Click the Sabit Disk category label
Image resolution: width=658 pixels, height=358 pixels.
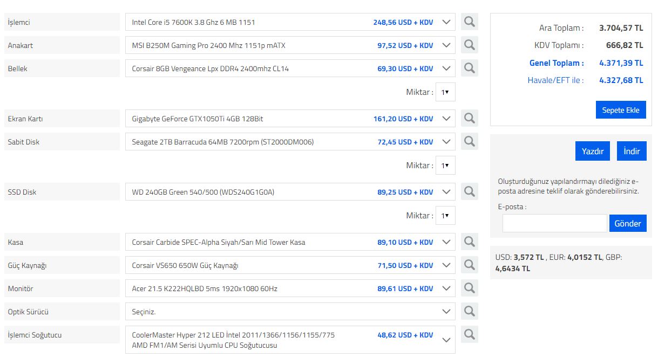click(x=62, y=142)
